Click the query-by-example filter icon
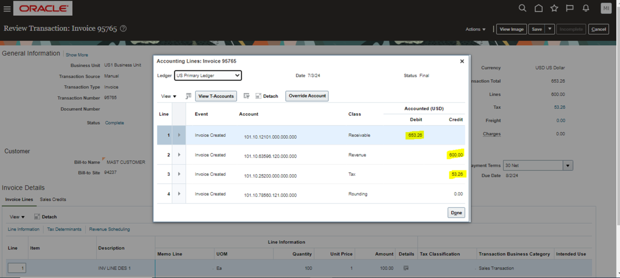Image resolution: width=620 pixels, height=278 pixels. point(247,96)
